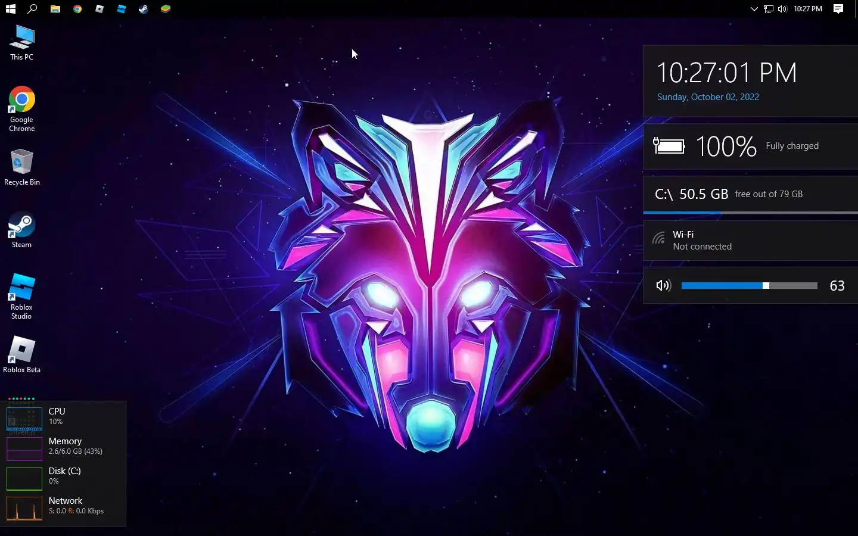Click the free out of 79 GB text
Viewport: 858px width, 536px height.
[769, 194]
